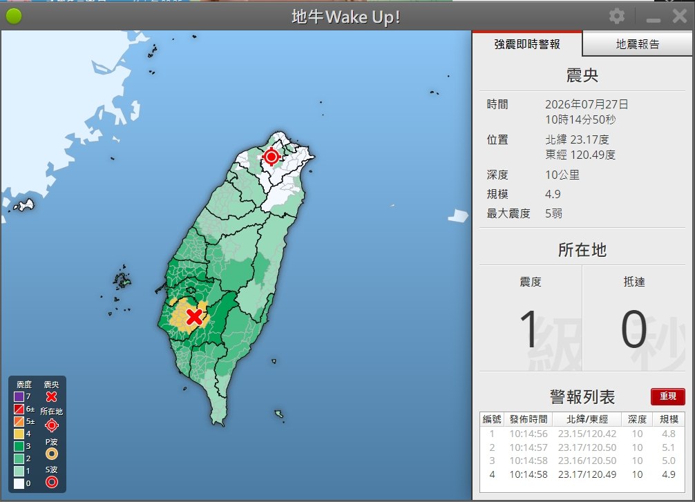695x502 pixels.
Task: Click the 規模 column header in alert list
Action: (x=669, y=419)
